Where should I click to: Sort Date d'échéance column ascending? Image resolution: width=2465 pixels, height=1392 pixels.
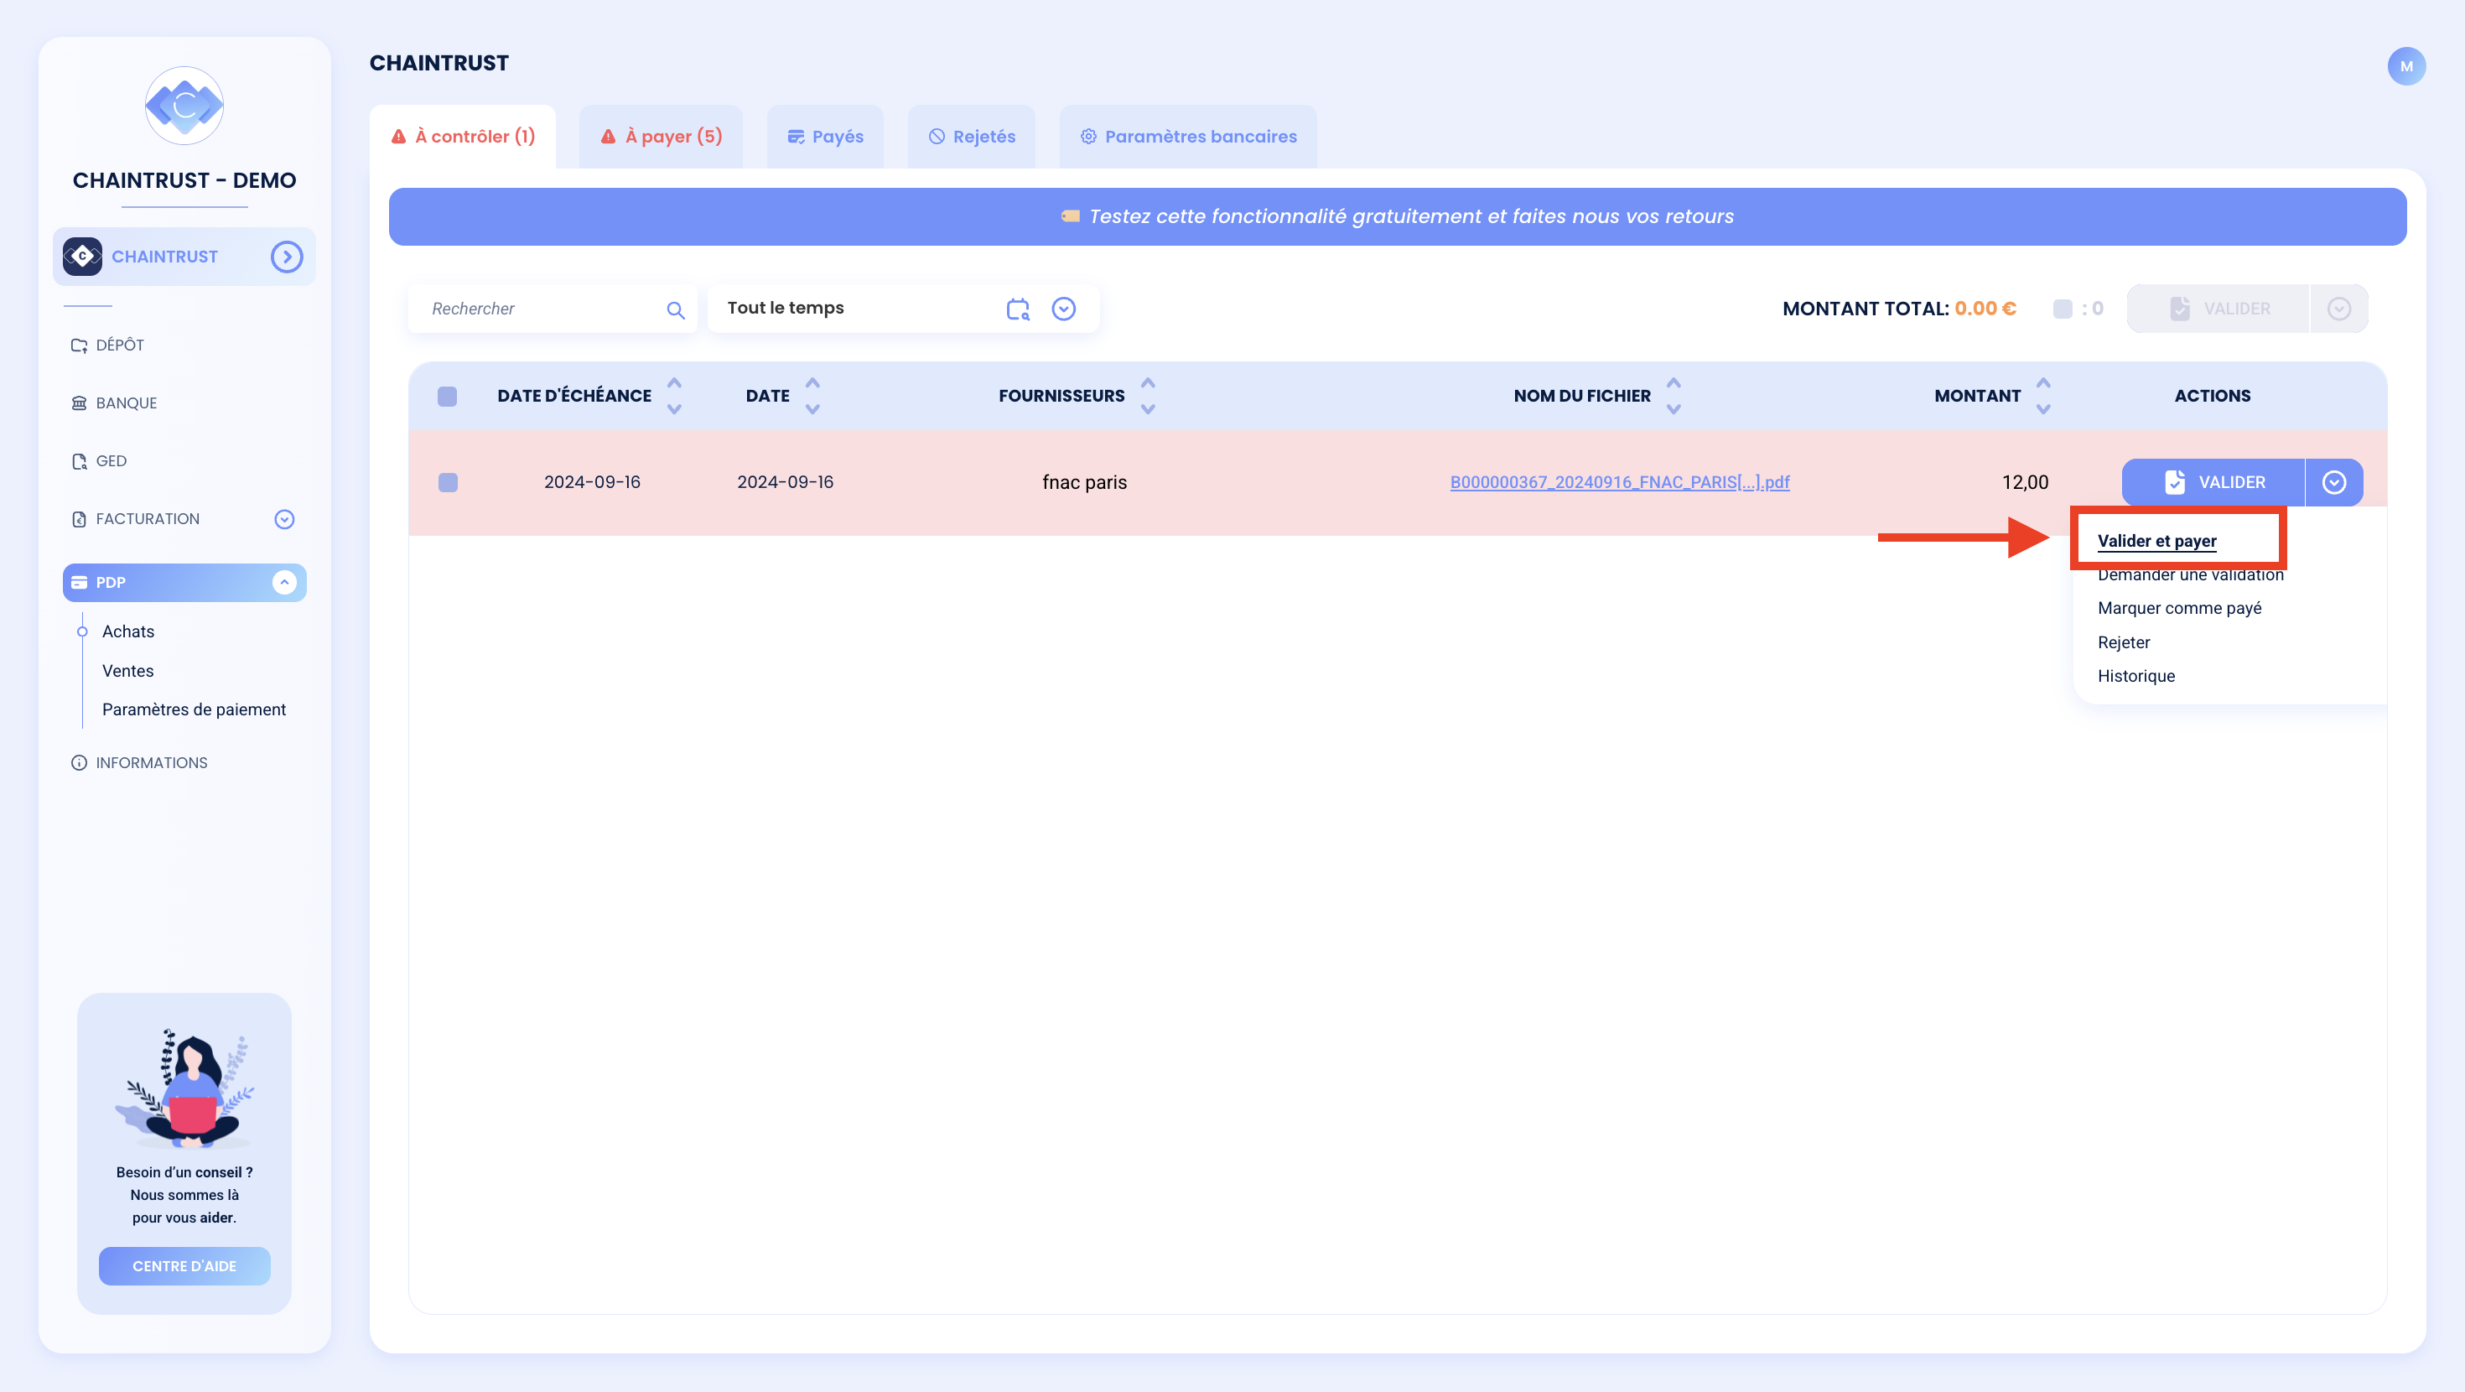click(675, 383)
